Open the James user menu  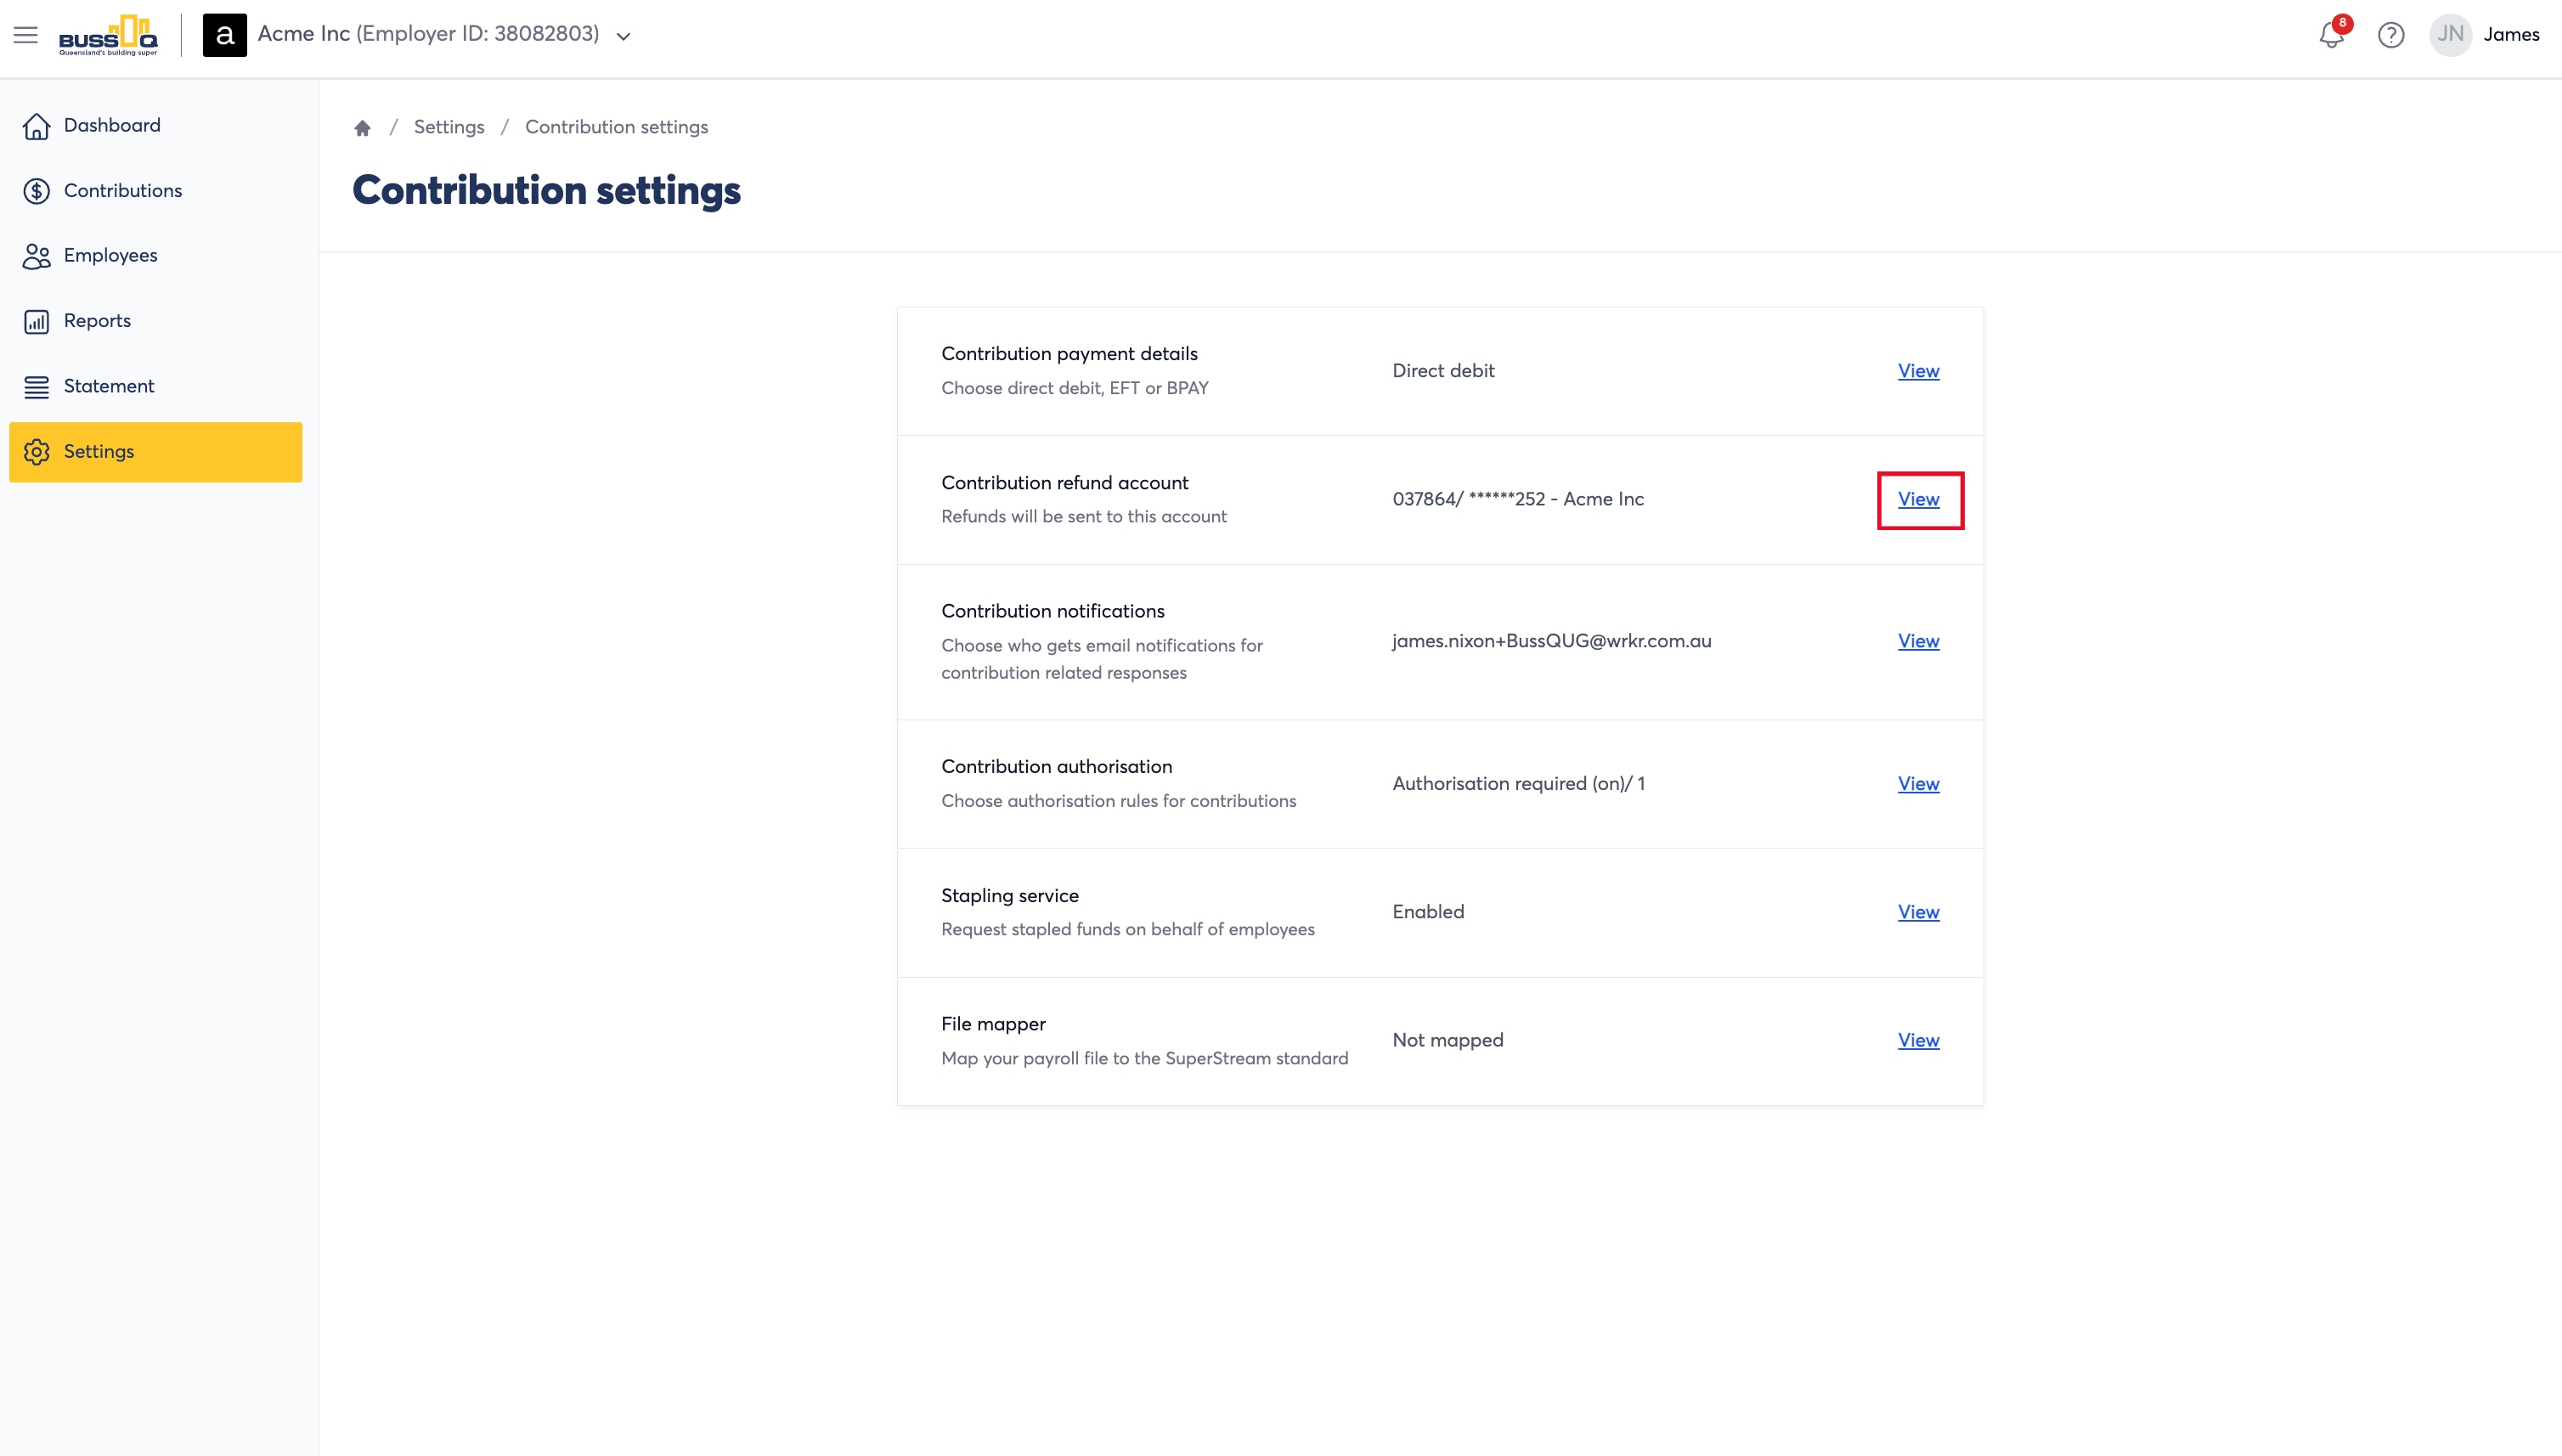[2511, 35]
